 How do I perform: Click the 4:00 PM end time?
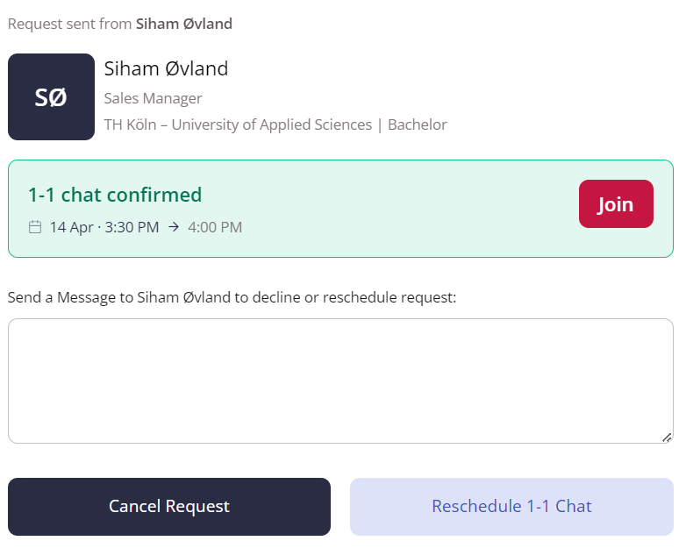click(215, 227)
